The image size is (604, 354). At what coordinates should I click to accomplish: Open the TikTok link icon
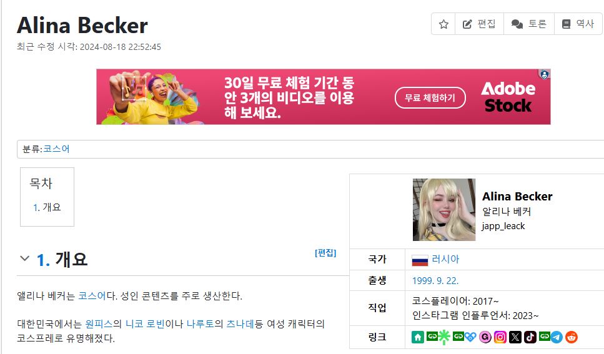[530, 337]
